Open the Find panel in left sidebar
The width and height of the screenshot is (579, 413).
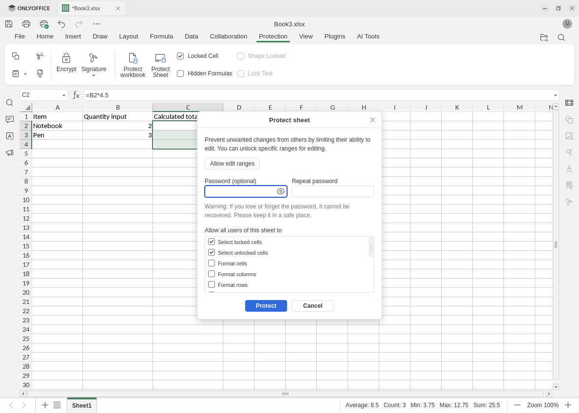pyautogui.click(x=10, y=103)
